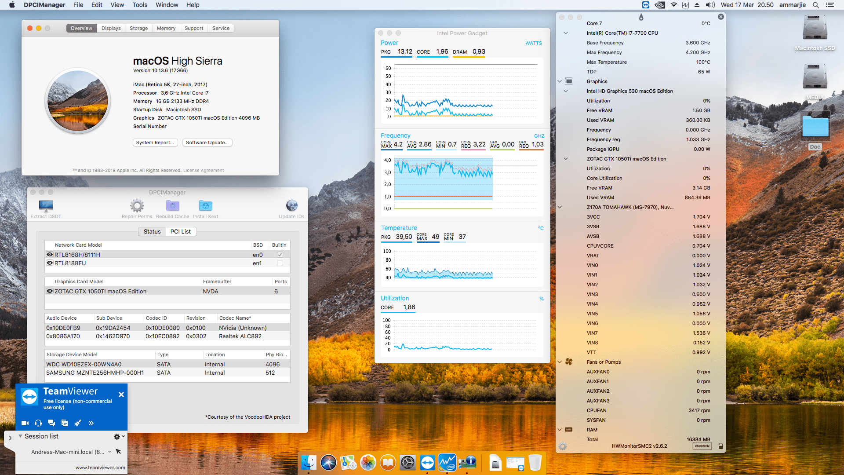This screenshot has height=475, width=844.
Task: Click the HWMonitor menu bar graph icon
Action: coord(685,5)
